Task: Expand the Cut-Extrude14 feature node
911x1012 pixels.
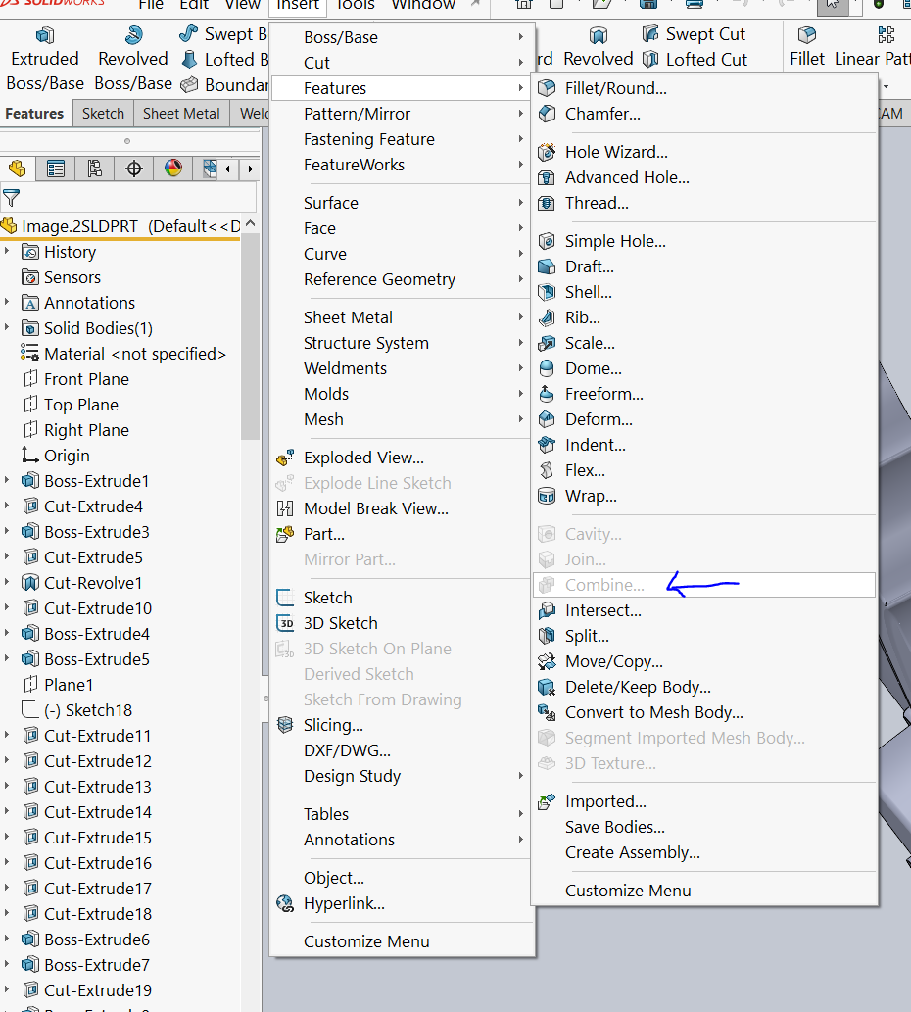Action: pos(7,812)
